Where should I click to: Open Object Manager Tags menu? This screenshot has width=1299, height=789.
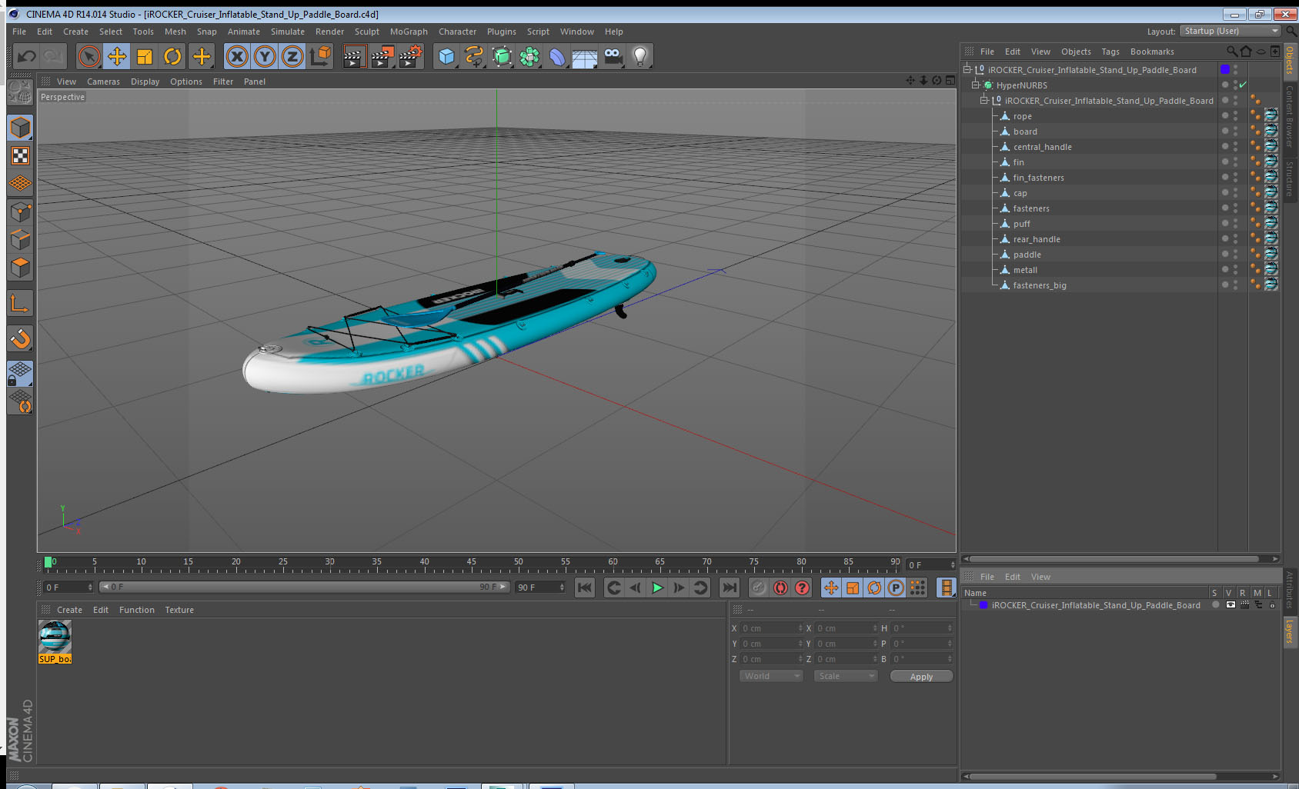1110,52
